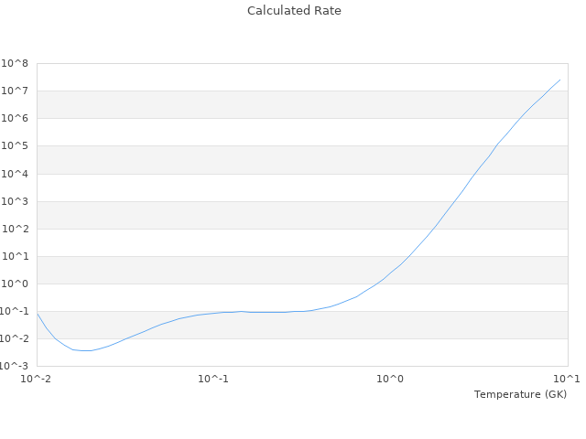The image size is (586, 439).
Task: Select the 10^2 y-axis tick label
Action: coord(16,229)
